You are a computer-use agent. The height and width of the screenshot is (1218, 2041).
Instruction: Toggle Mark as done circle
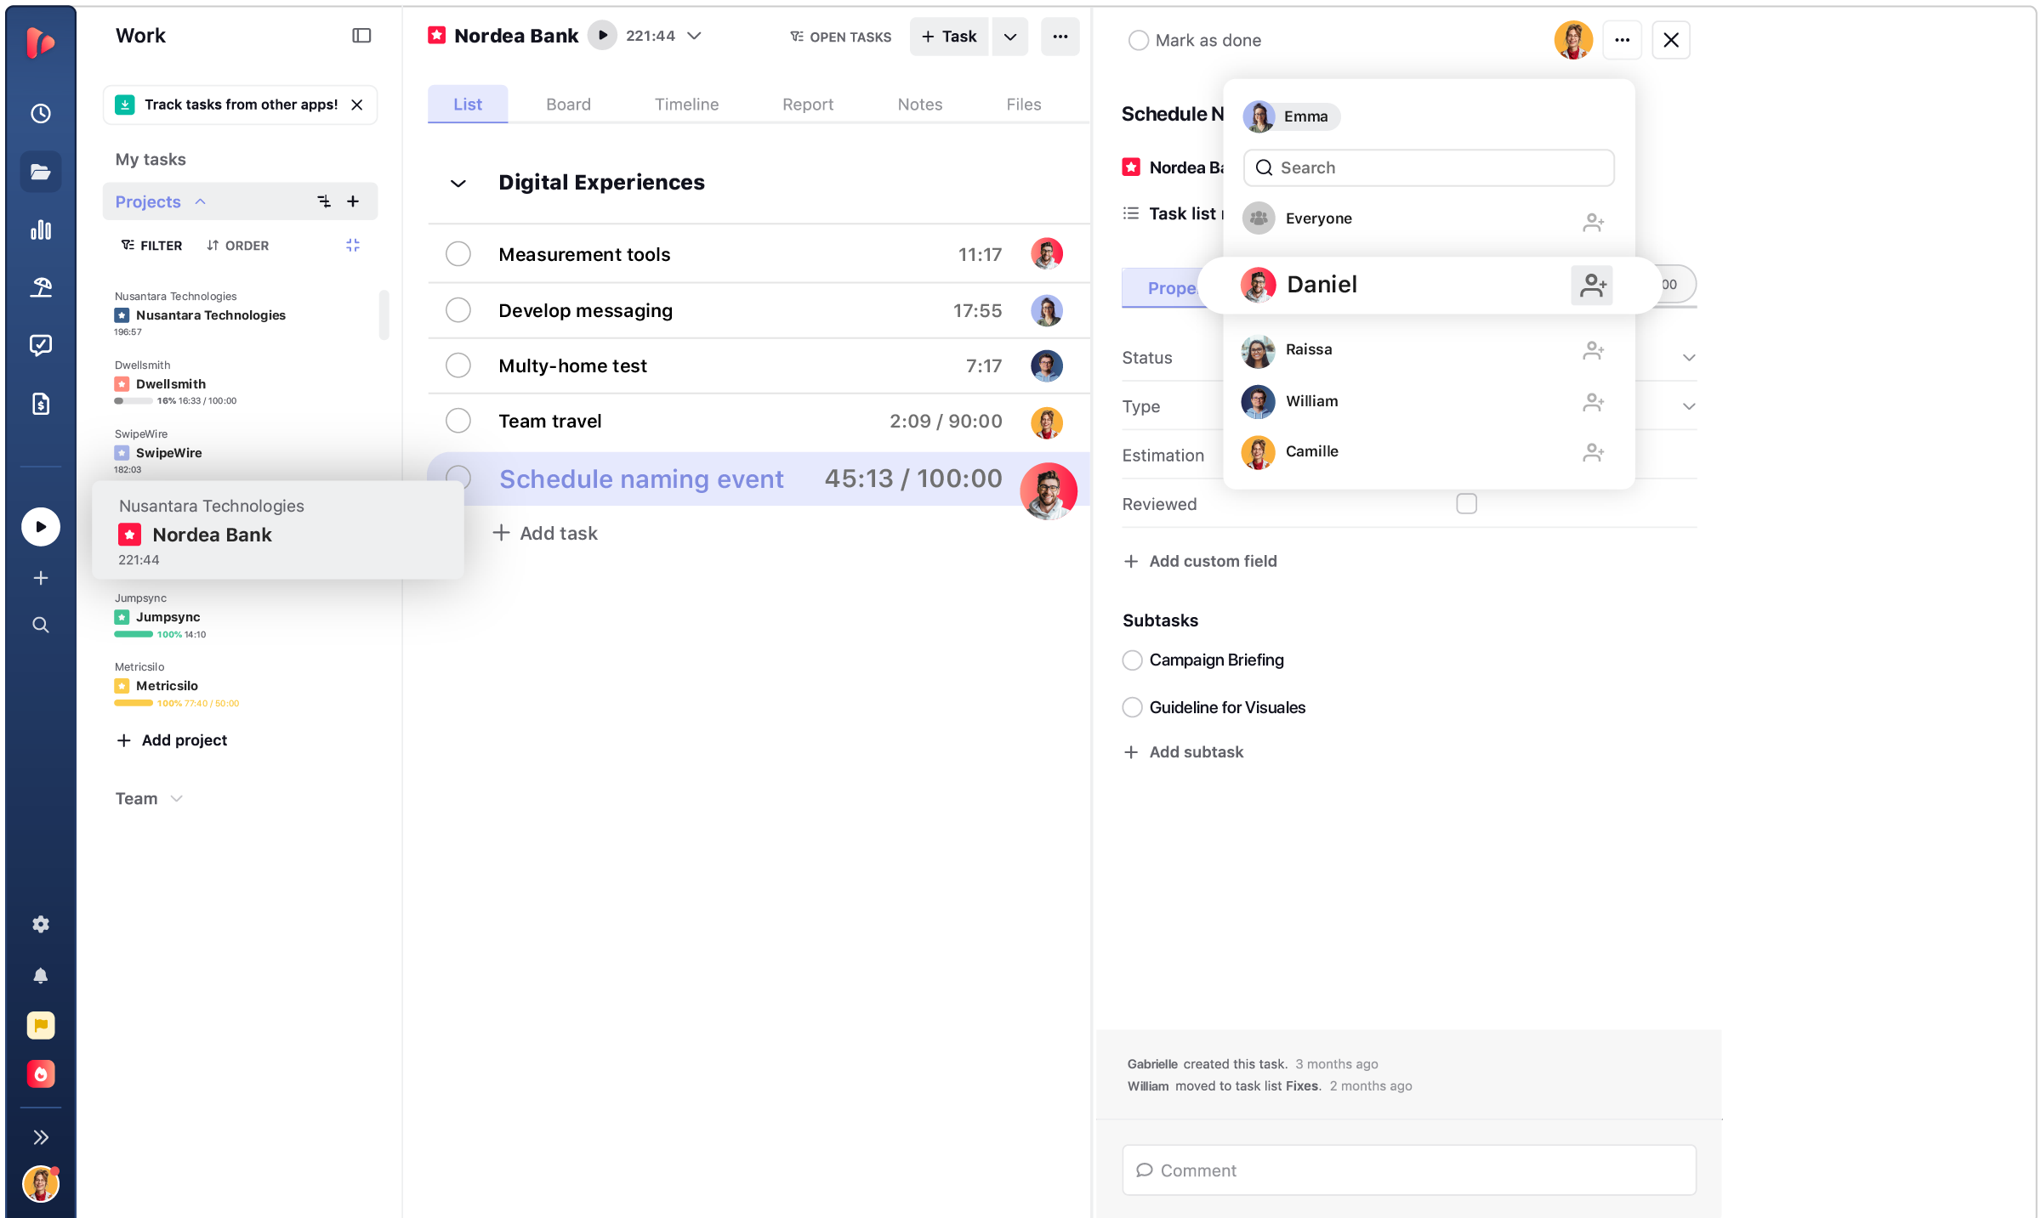tap(1138, 41)
